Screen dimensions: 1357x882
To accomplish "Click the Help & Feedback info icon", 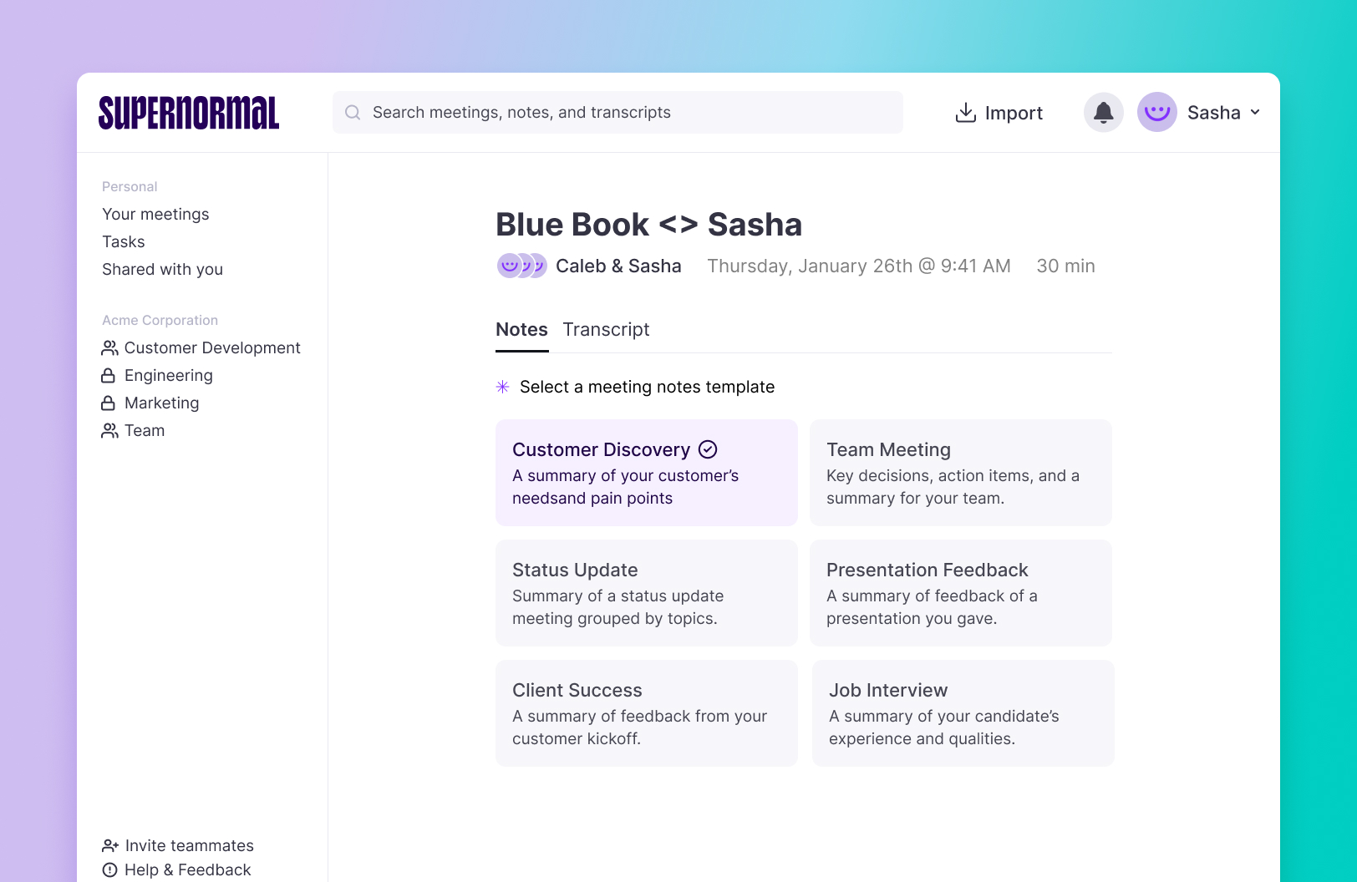I will tap(109, 869).
